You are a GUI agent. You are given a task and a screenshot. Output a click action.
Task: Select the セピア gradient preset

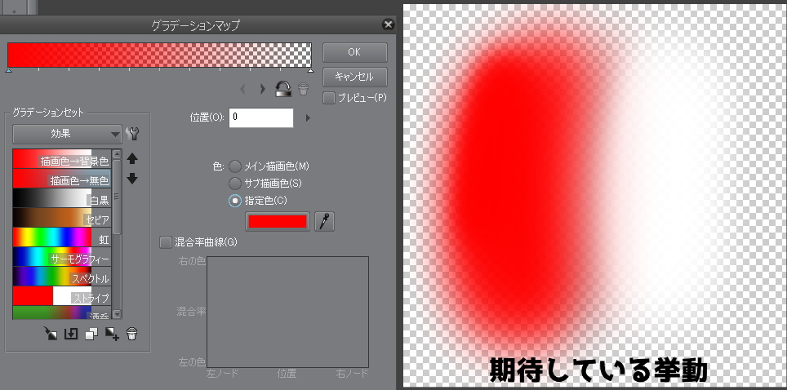tap(62, 217)
